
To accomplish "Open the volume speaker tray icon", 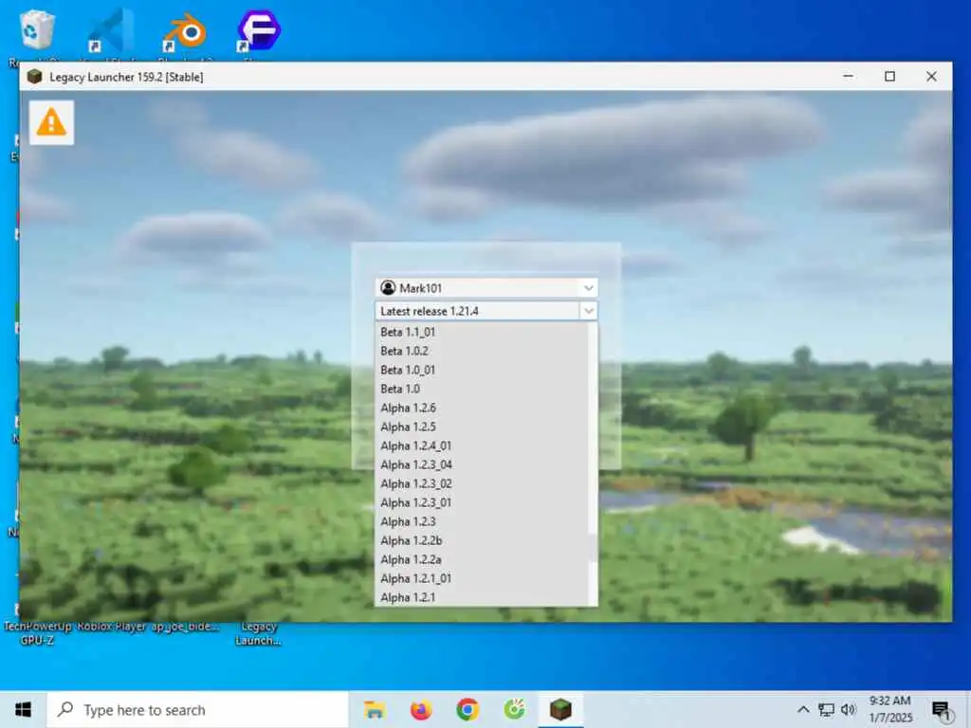I will pos(849,709).
